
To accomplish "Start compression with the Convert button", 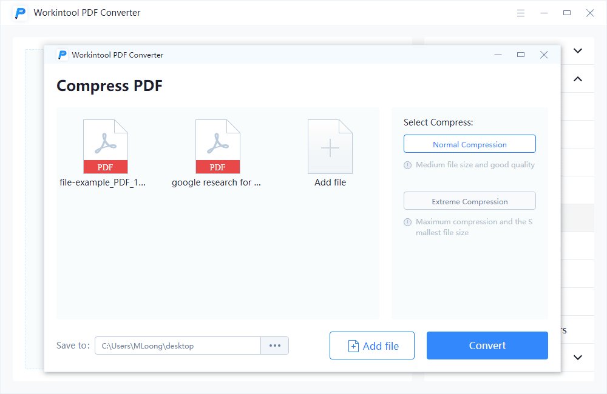I will (487, 346).
